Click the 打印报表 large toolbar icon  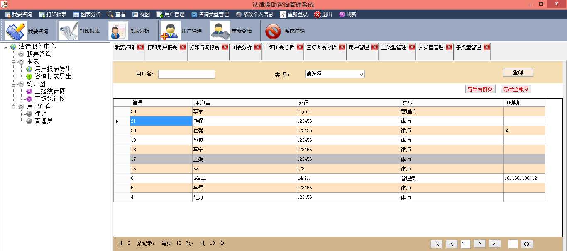pyautogui.click(x=68, y=31)
